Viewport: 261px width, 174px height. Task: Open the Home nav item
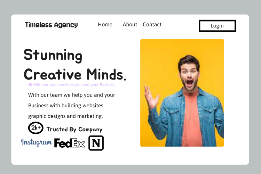(x=105, y=25)
